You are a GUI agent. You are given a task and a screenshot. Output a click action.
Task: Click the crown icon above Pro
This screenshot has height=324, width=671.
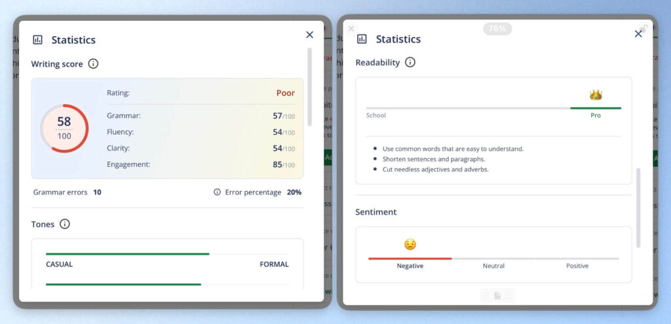596,95
